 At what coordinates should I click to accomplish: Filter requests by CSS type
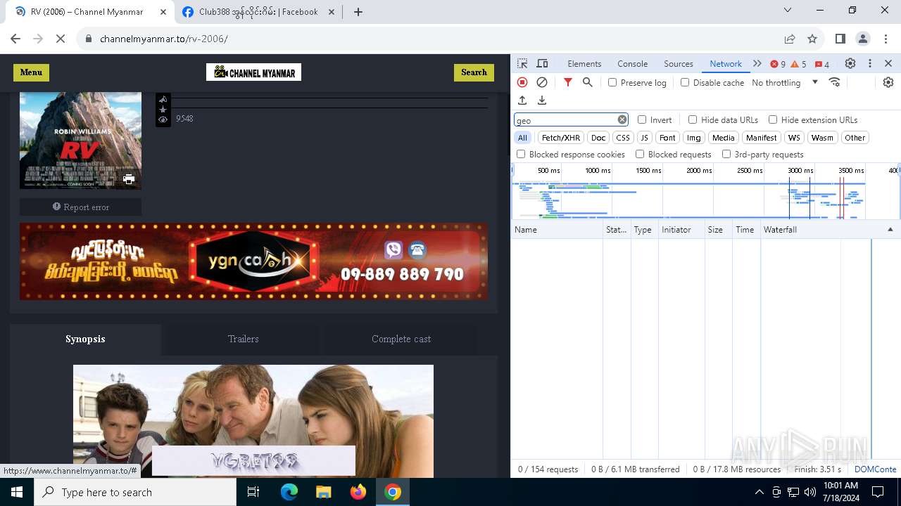pyautogui.click(x=623, y=138)
